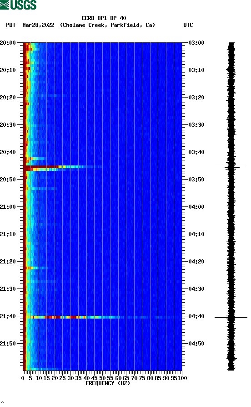The width and height of the screenshot is (251, 407).
Task: Click the USGS logo
Action: pyautogui.click(x=18, y=5)
